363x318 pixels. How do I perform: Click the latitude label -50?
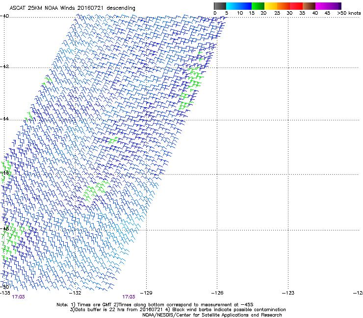(4, 287)
